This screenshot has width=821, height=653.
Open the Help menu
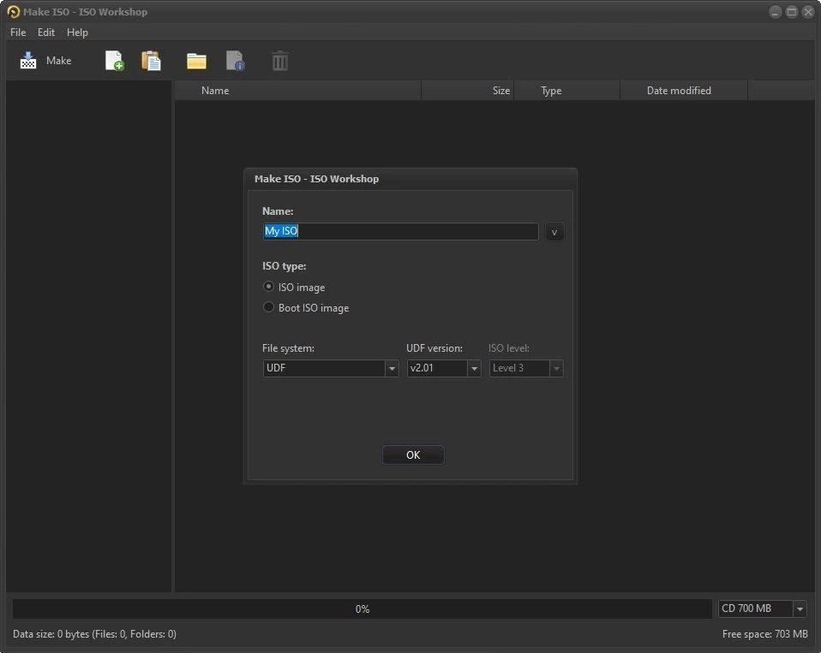pyautogui.click(x=77, y=33)
